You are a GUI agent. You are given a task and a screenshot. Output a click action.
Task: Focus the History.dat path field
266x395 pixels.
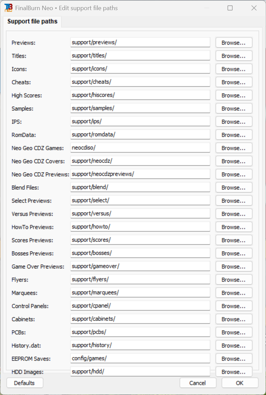140,345
